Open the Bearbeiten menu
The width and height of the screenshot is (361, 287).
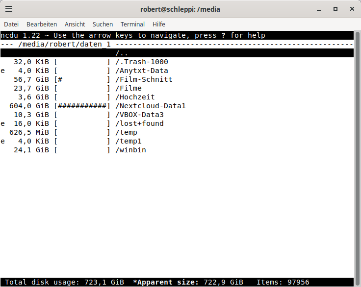pyautogui.click(x=42, y=24)
